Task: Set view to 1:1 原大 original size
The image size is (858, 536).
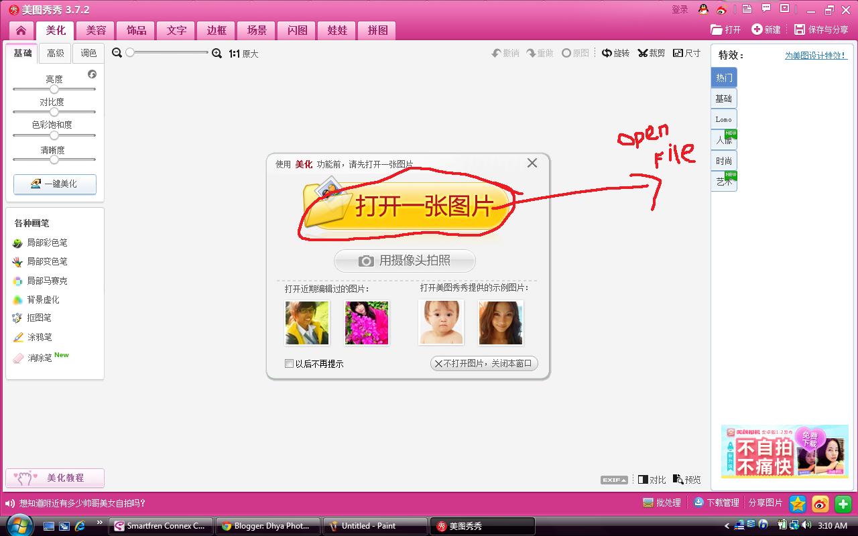Action: point(243,54)
